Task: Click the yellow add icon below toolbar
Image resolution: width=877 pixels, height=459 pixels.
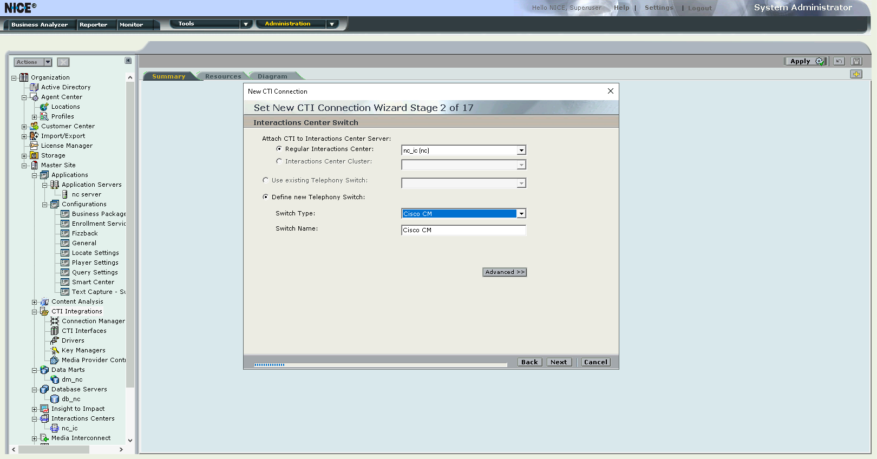Action: tap(856, 74)
